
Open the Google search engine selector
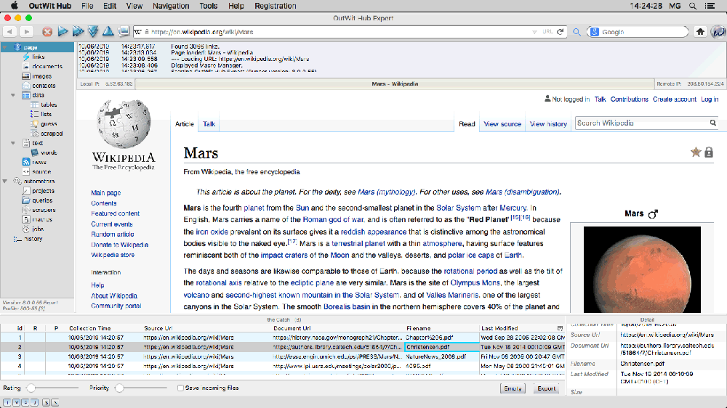coord(595,32)
